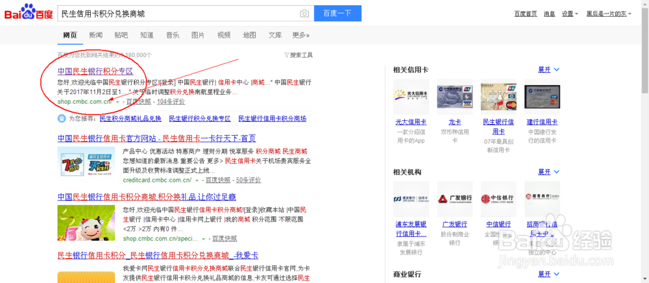
Task: Open the 消息 link
Action: coord(549,14)
